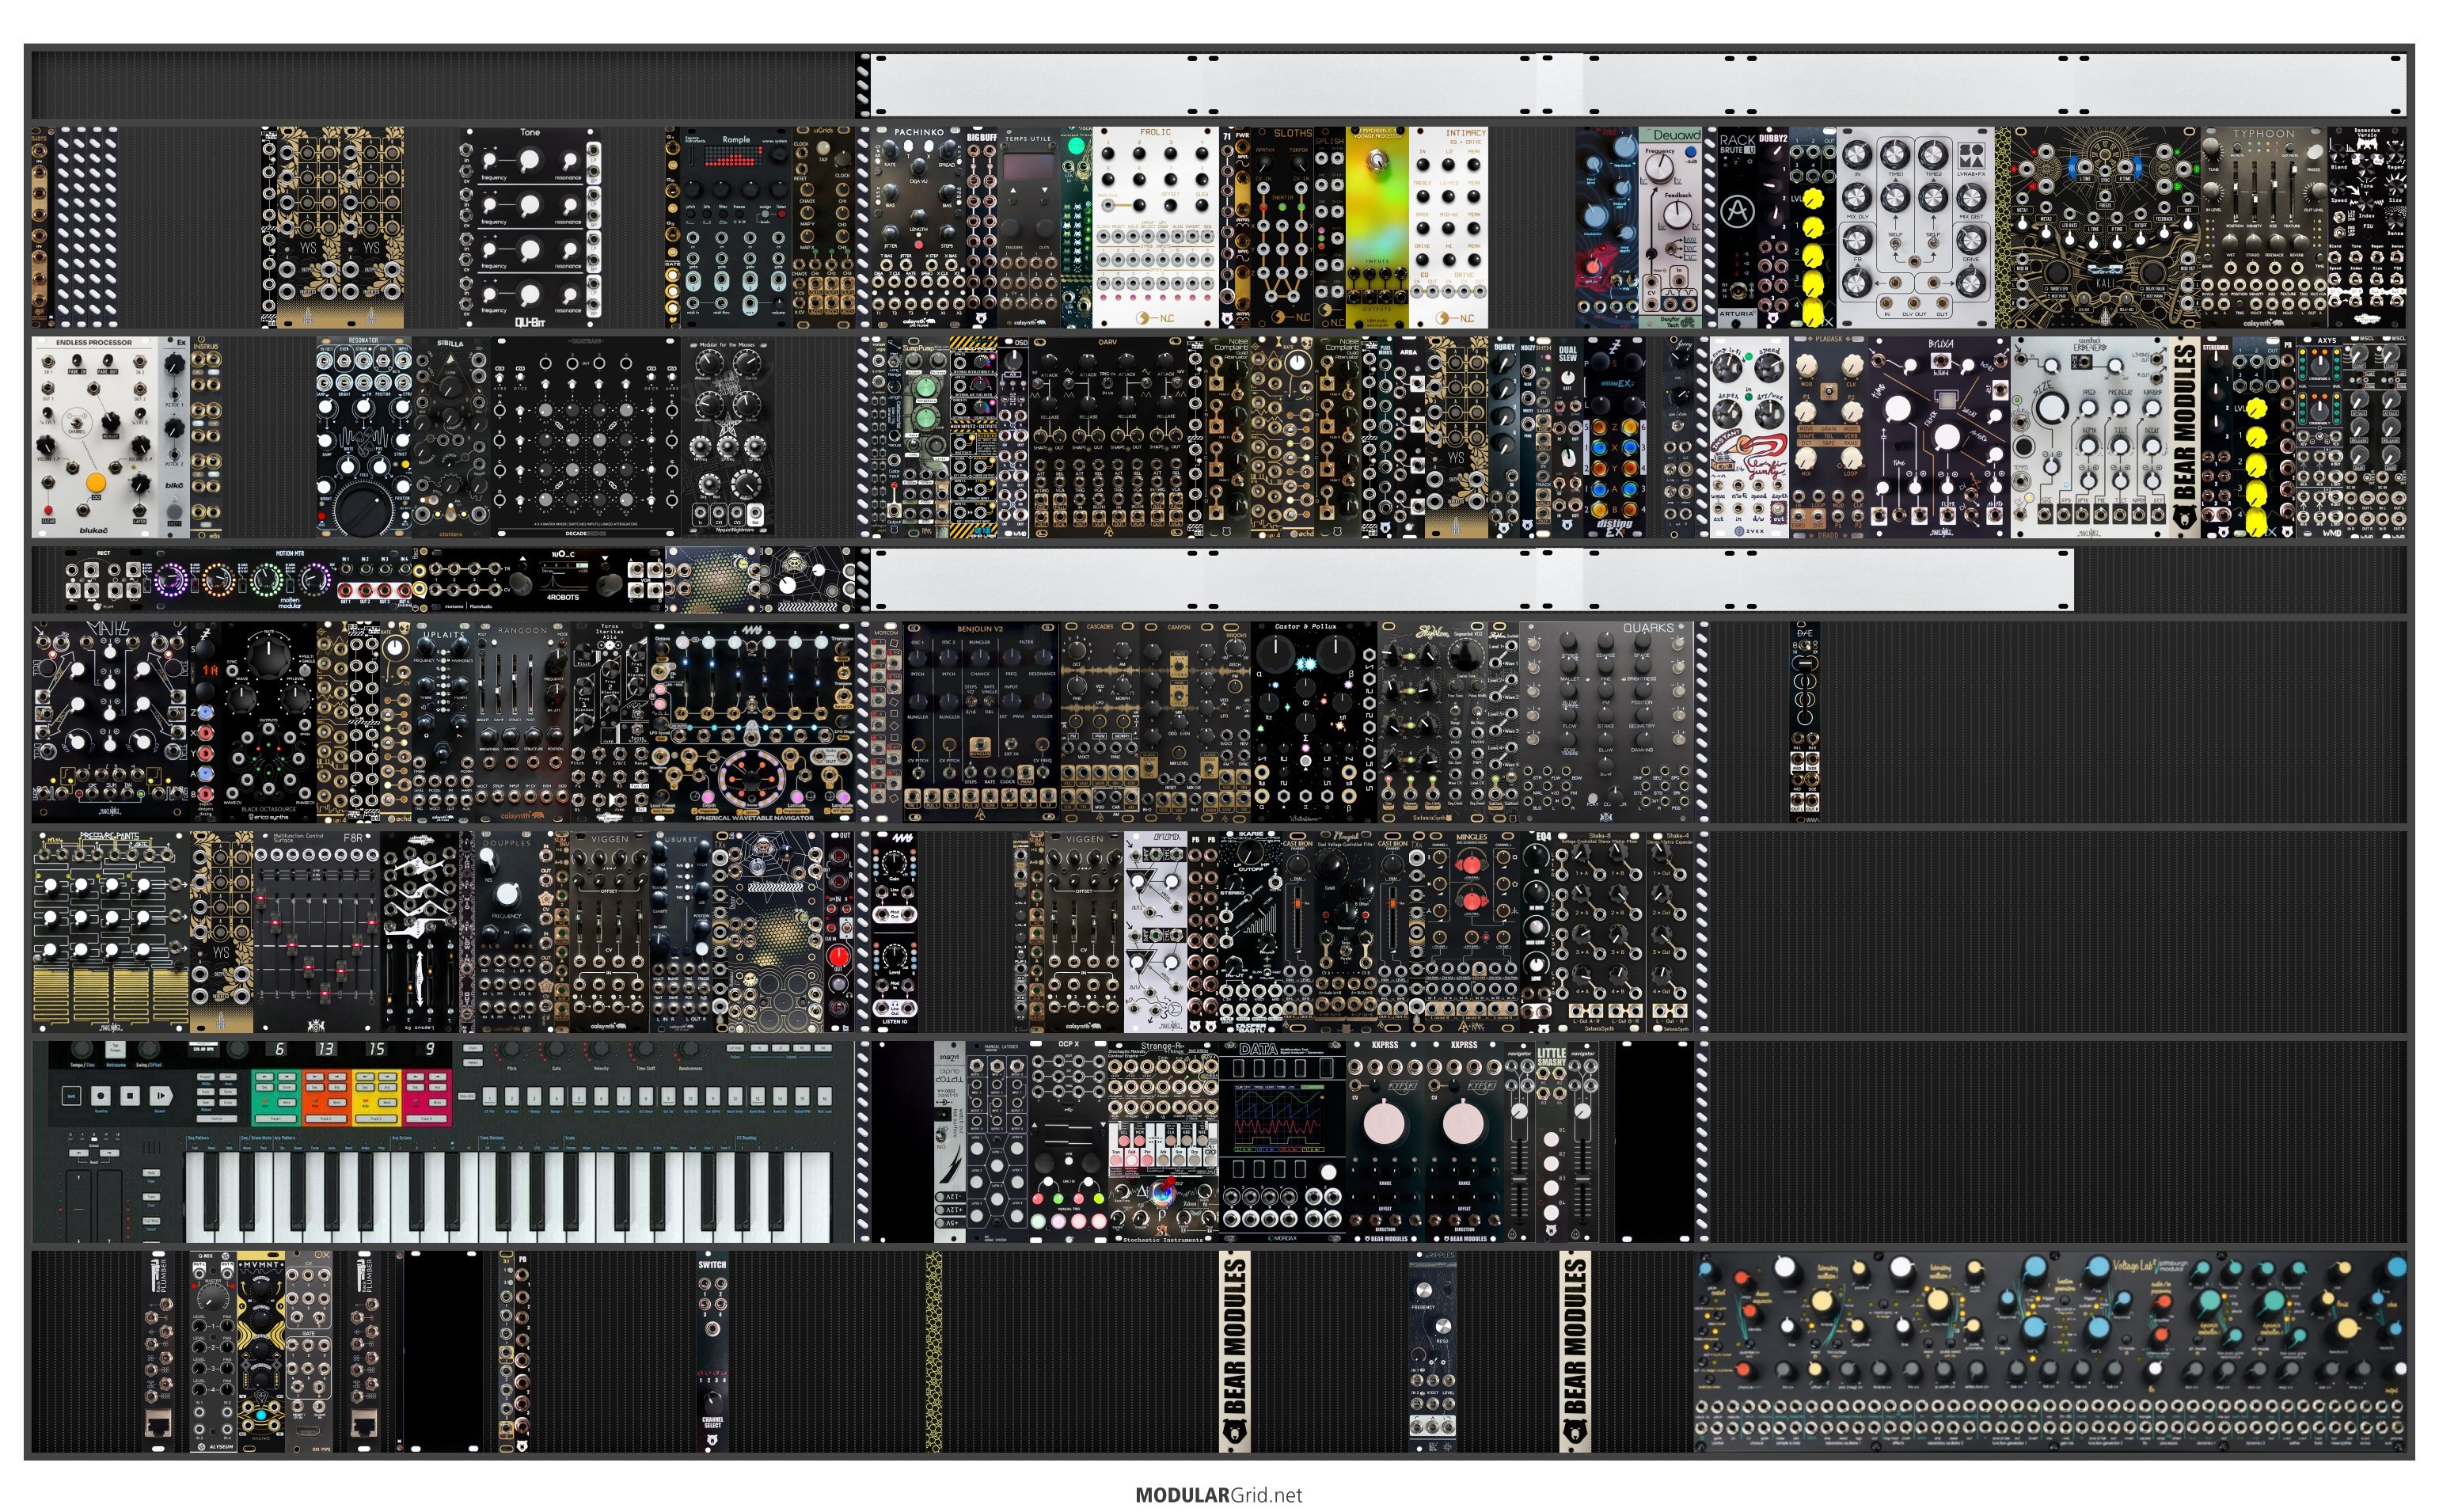This screenshot has height=1512, width=2439.
Task: Select the Manual Latches module
Action: (x=997, y=1142)
